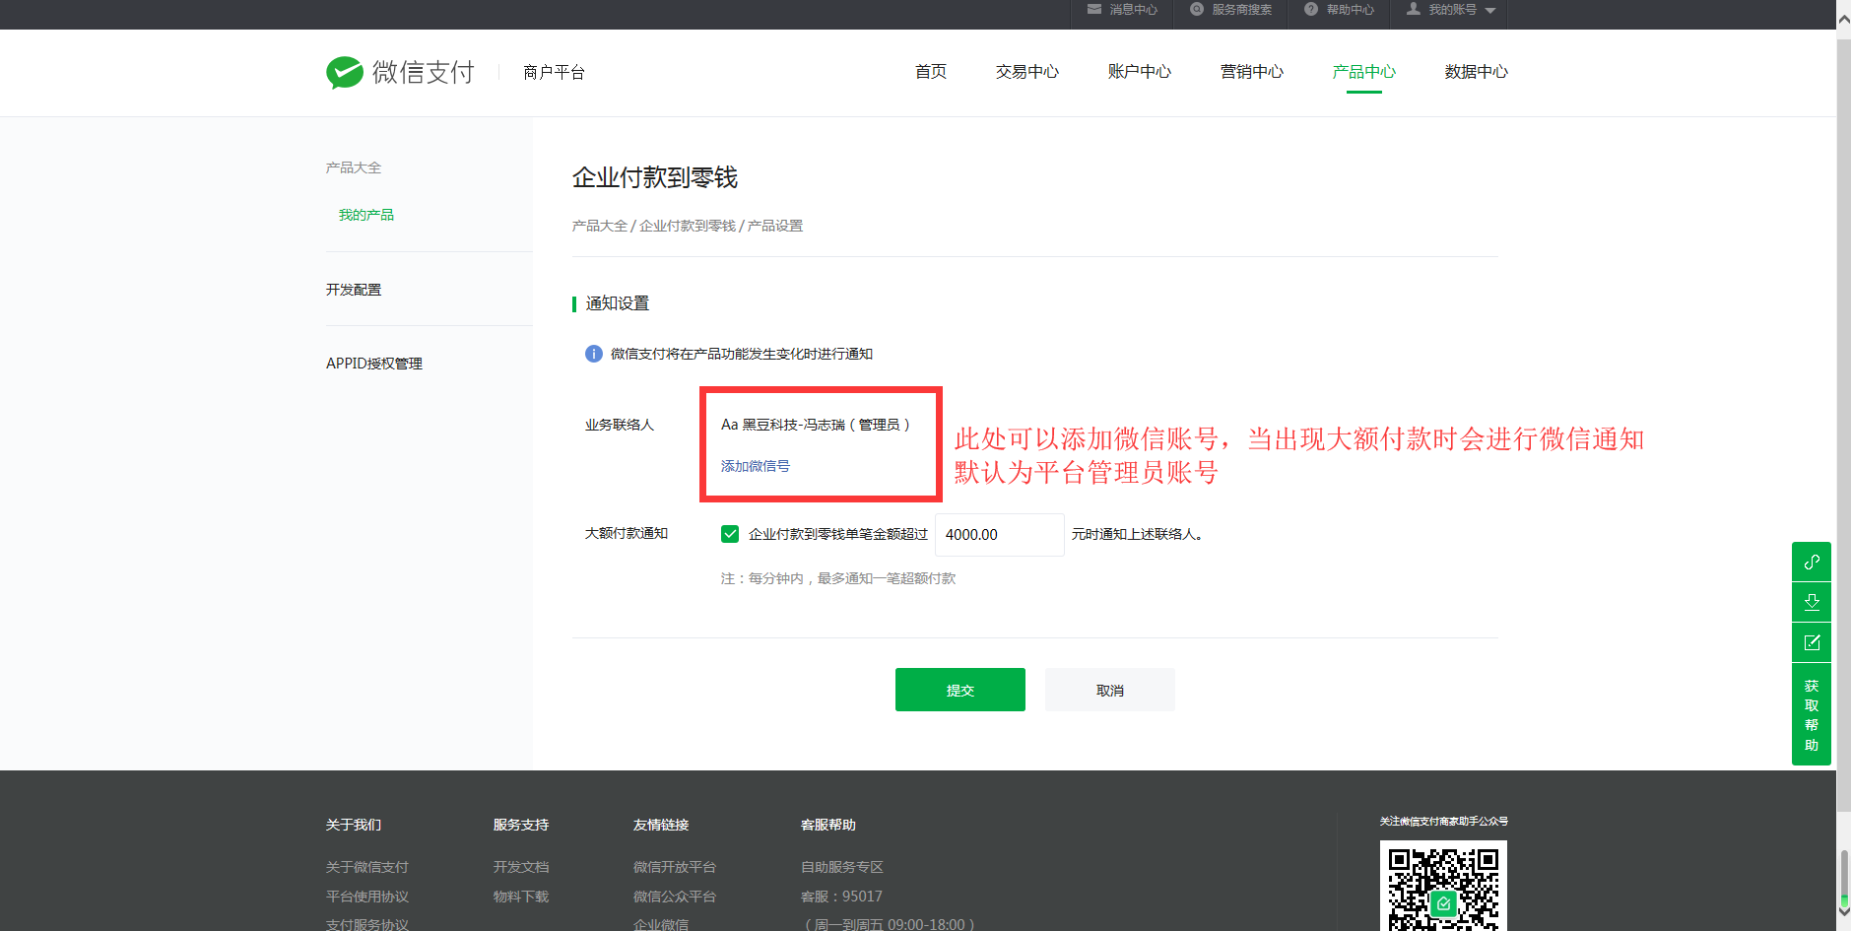The image size is (1851, 931).
Task: Uncheck the 大额付款通知 checkbox
Action: click(730, 534)
